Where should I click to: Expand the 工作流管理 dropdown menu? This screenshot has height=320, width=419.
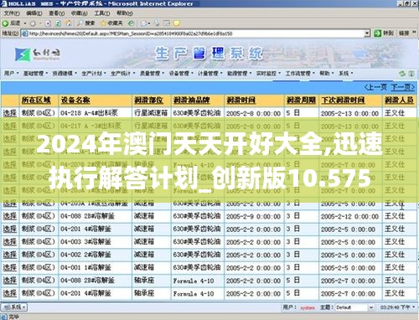(300, 73)
